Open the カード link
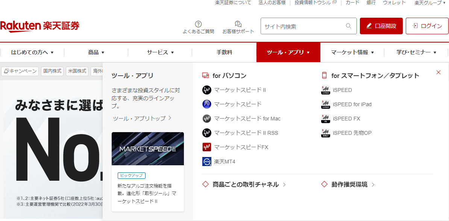 352,3
